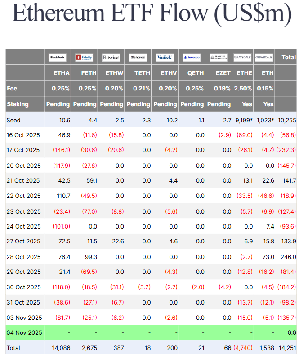The width and height of the screenshot is (299, 354).
Task: Click the Grayscale logo above ETHE
Action: pos(243,58)
